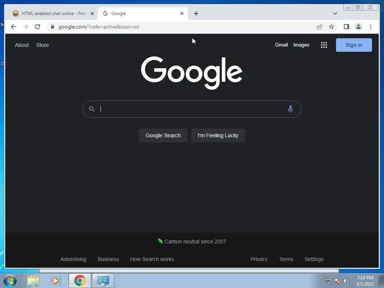Open the About link
The height and width of the screenshot is (288, 384).
click(22, 45)
